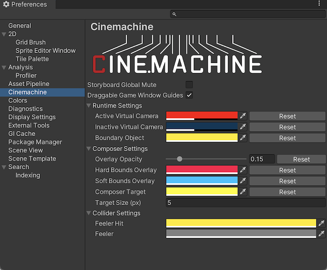327x270 pixels.
Task: Select Colors in the preferences sidebar
Action: tap(18, 100)
